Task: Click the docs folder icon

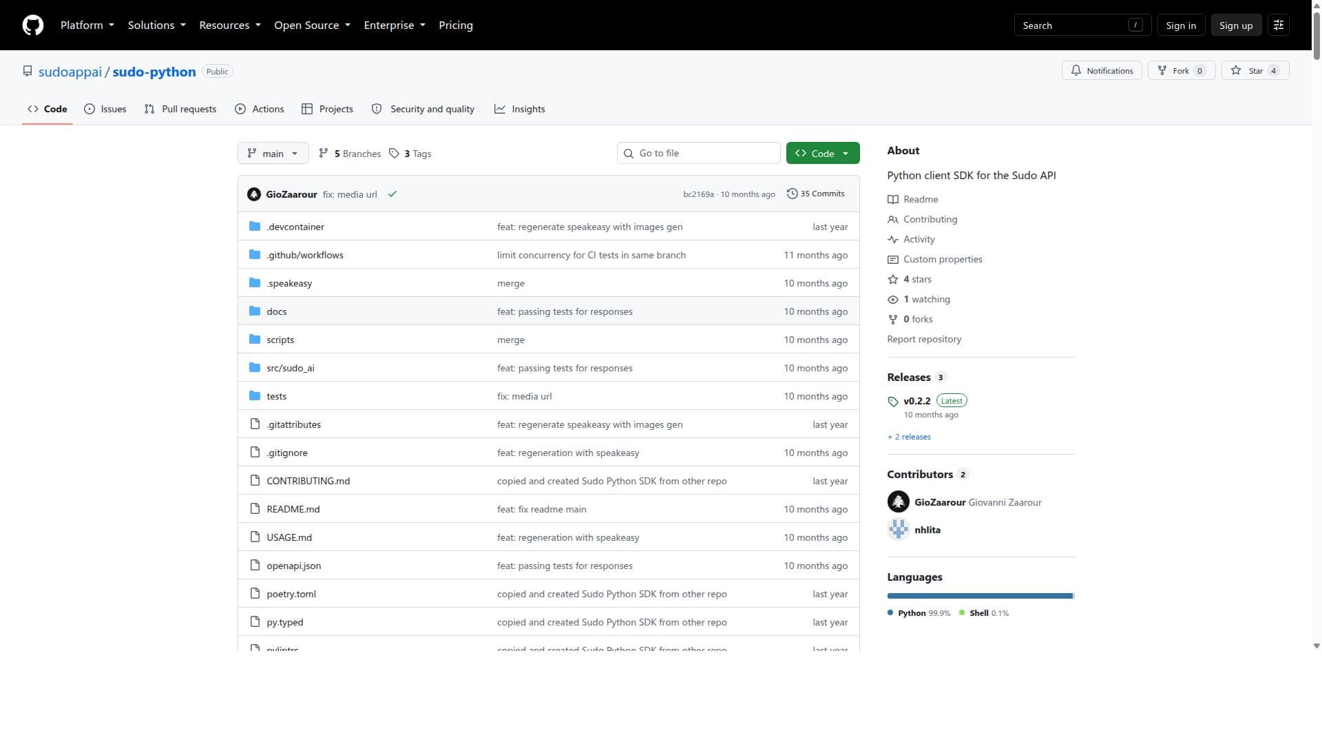Action: (255, 311)
